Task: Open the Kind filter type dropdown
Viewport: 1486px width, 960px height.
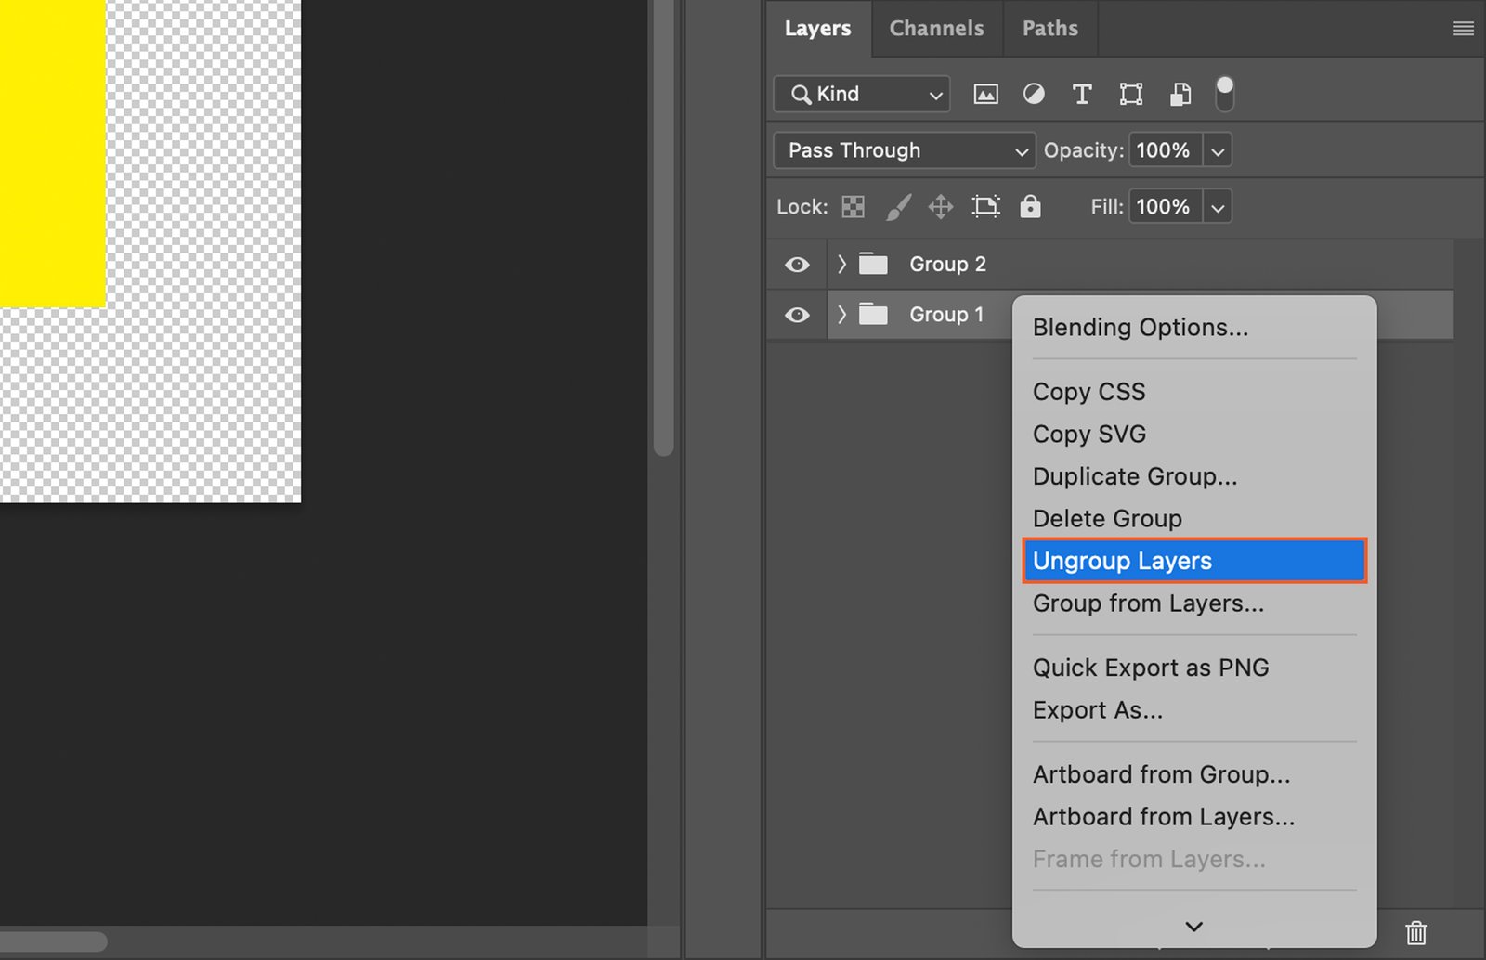Action: pos(862,94)
